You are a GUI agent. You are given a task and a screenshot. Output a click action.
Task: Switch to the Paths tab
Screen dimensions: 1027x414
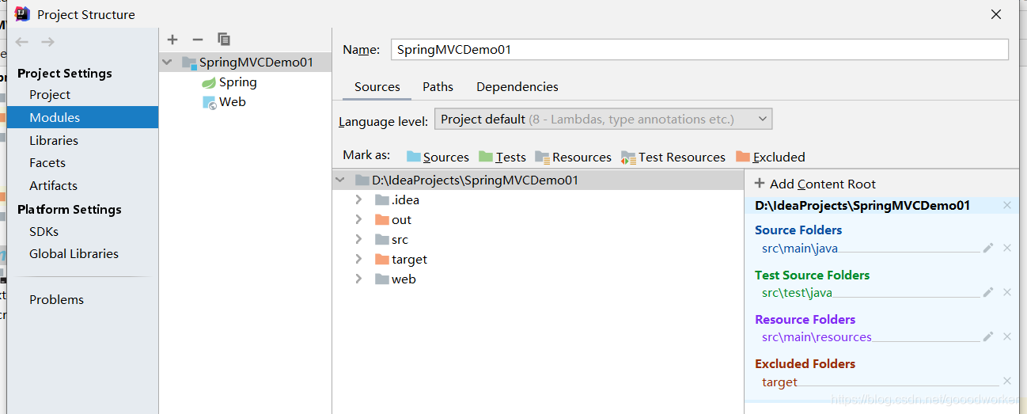click(x=438, y=87)
